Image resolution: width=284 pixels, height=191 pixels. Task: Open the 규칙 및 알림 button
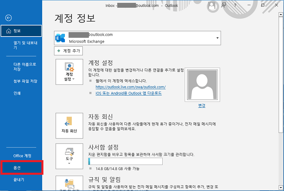(69, 183)
